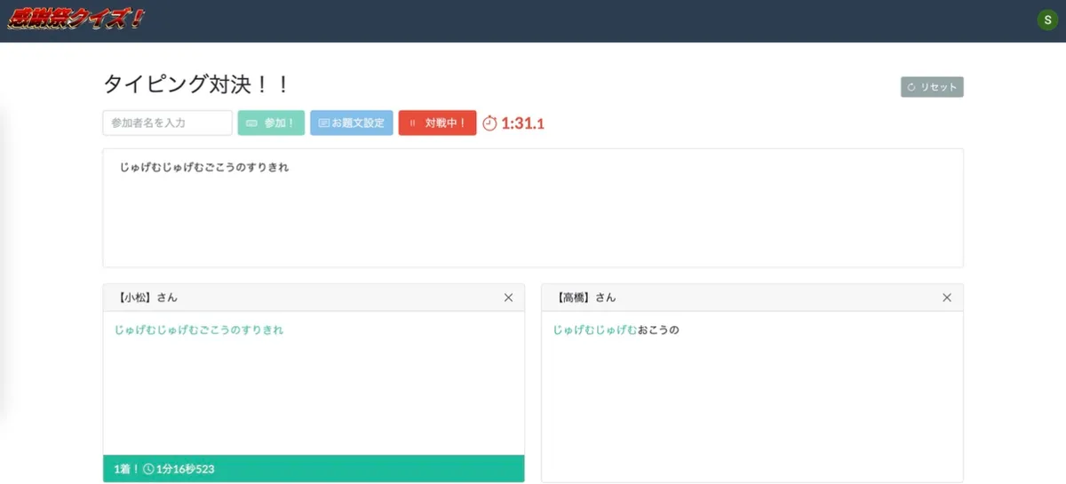Click the 1:31.1 timer value

point(522,123)
